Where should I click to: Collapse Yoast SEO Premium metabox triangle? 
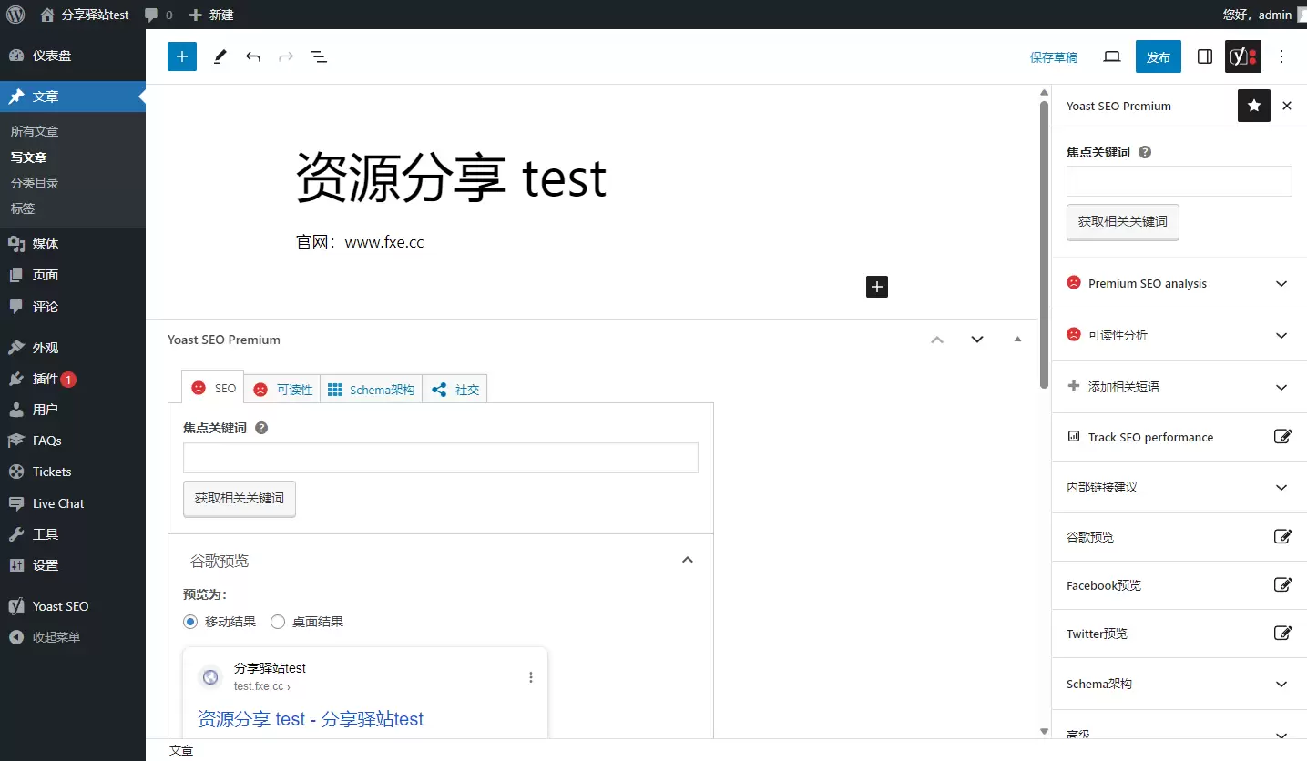click(x=1017, y=340)
